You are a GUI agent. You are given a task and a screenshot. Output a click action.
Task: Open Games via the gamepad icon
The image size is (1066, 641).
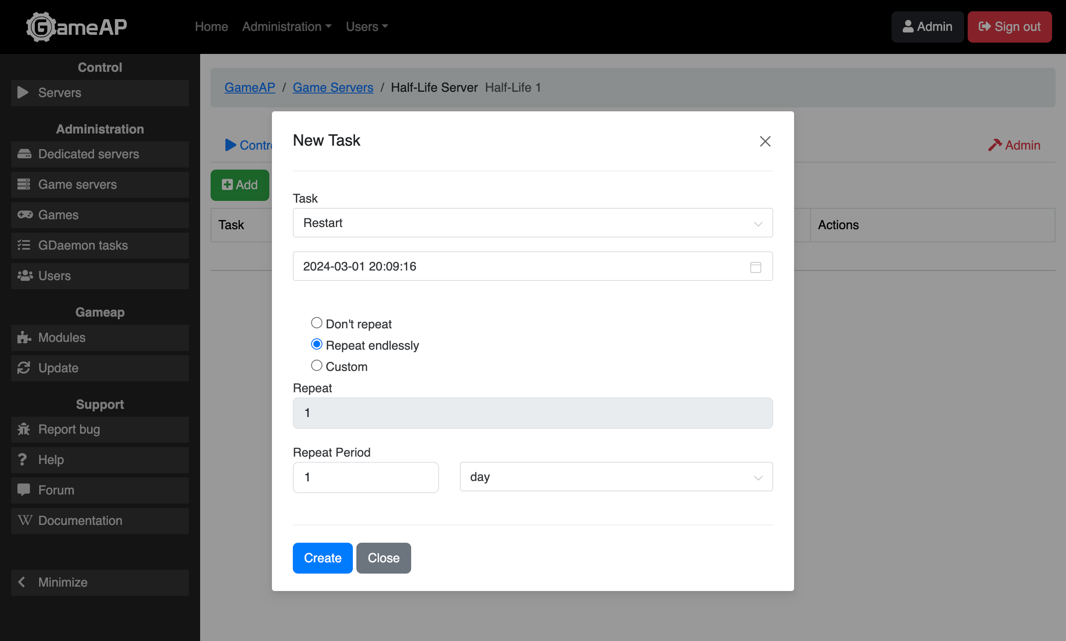click(25, 215)
